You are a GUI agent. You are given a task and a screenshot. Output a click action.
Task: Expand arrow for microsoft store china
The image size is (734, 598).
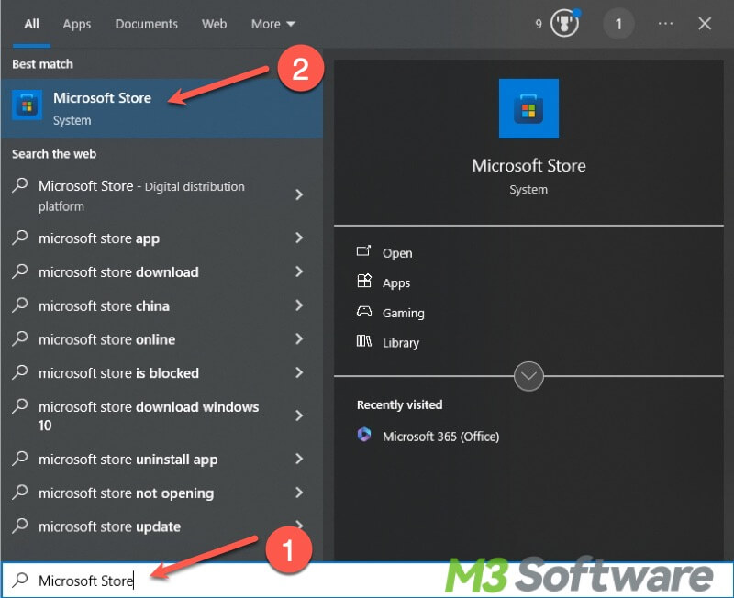tap(299, 305)
